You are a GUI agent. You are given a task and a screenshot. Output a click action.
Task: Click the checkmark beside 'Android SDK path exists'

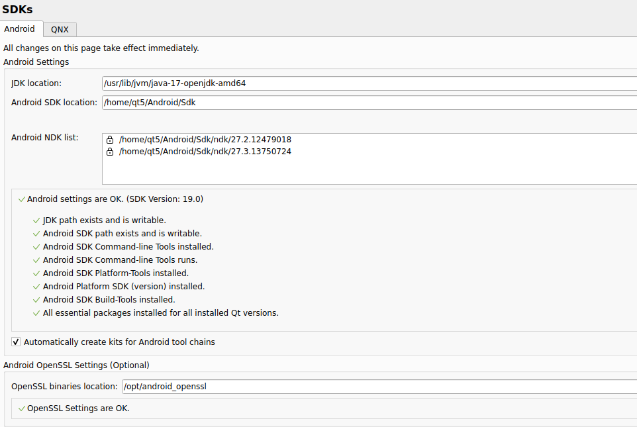pyautogui.click(x=36, y=234)
